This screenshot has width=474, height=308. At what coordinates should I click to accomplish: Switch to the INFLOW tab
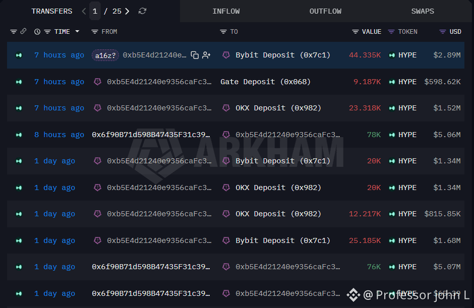pyautogui.click(x=226, y=11)
